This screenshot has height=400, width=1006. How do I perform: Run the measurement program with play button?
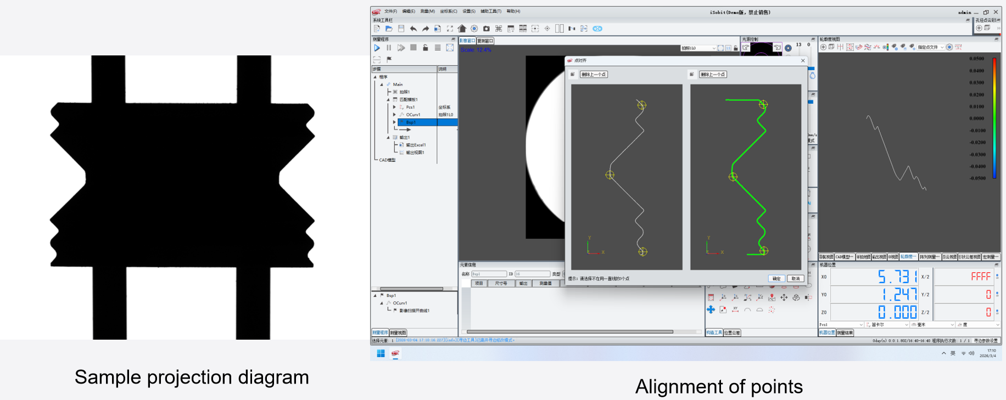(377, 48)
